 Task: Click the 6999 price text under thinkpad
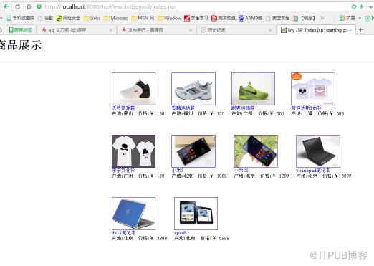pyautogui.click(x=346, y=176)
